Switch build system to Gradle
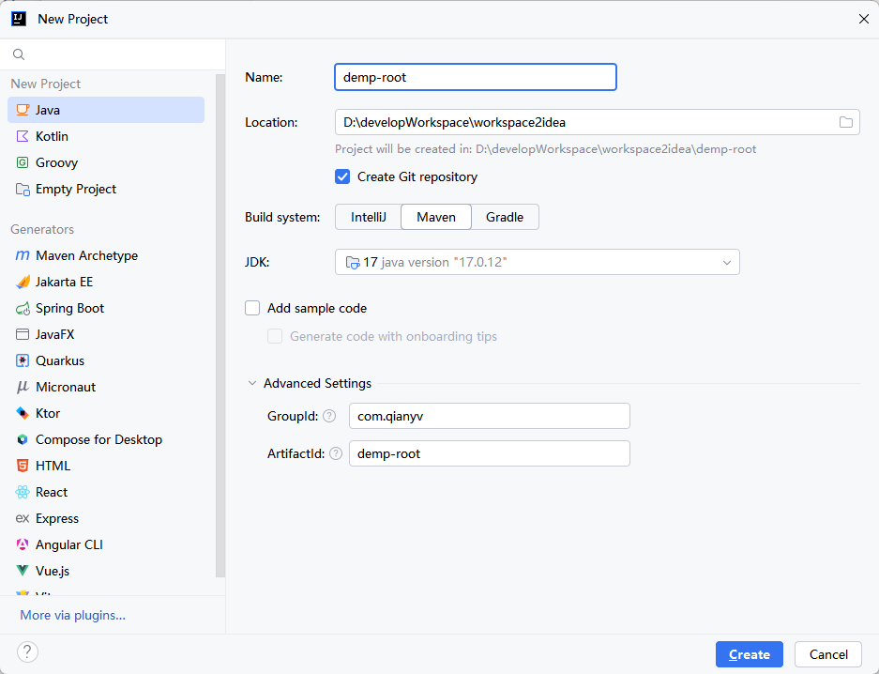Screen dimensions: 879x674 [x=505, y=217]
